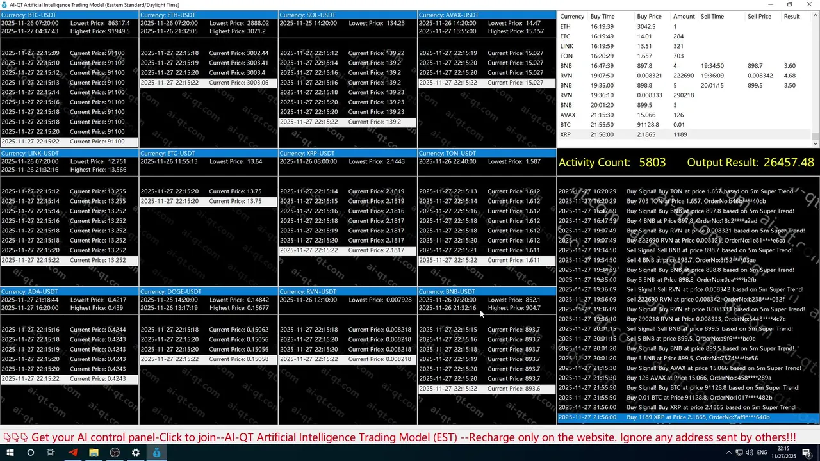Select BTC 'Highest Price: 91949.5' line
Viewport: 820px width, 461px height.
(x=69, y=31)
